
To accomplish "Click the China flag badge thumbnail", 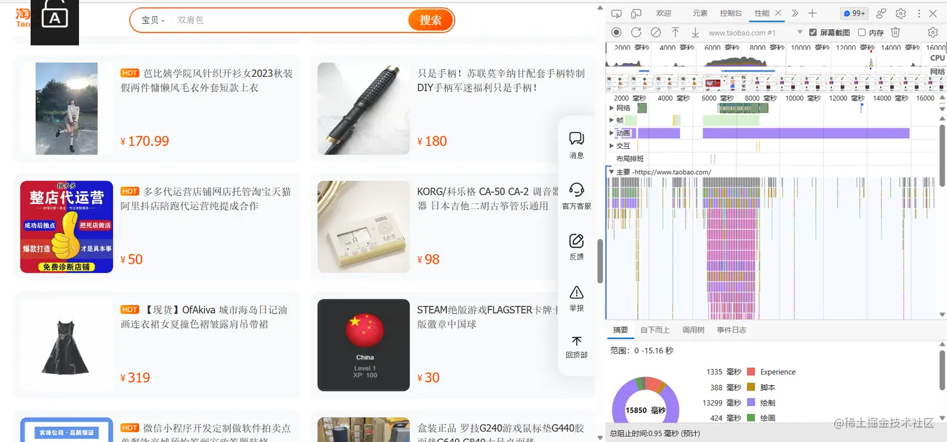I will click(363, 345).
